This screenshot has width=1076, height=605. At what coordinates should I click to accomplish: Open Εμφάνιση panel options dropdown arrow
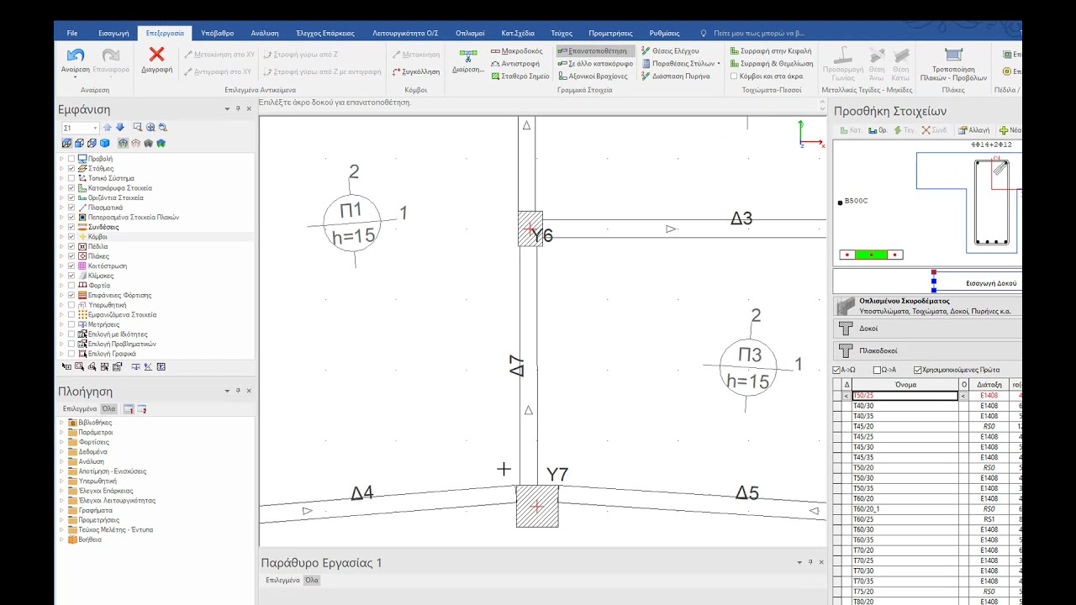click(x=227, y=109)
